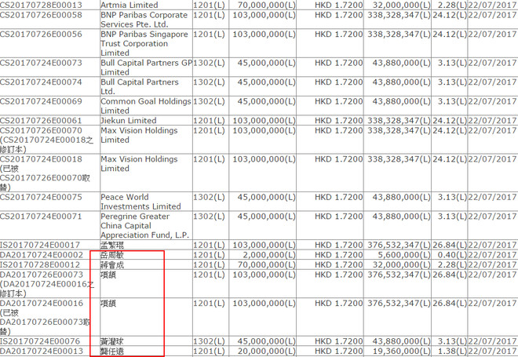Click serial number CS20170724E00069
This screenshot has height=357, width=518.
[x=41, y=101]
